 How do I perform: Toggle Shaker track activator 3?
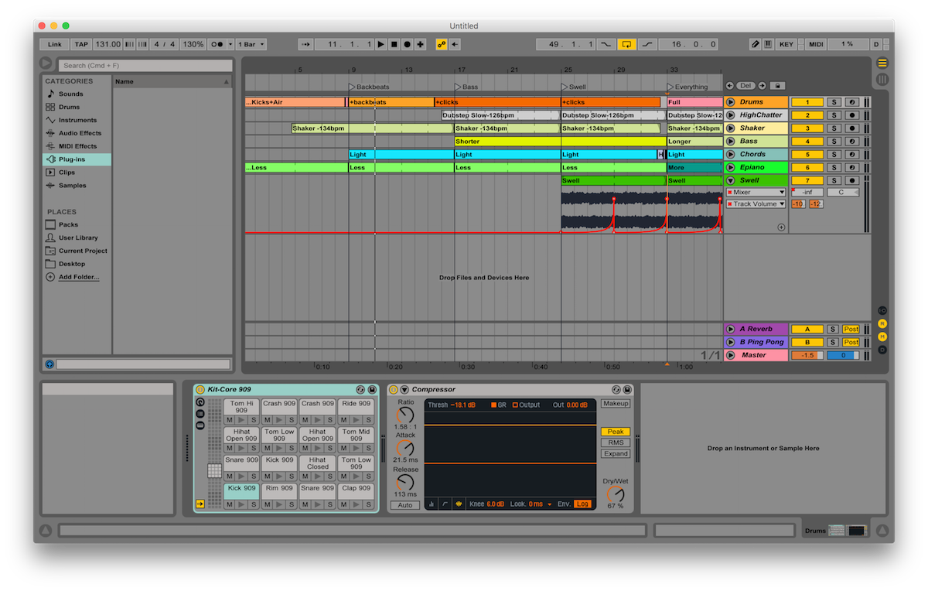pyautogui.click(x=807, y=128)
